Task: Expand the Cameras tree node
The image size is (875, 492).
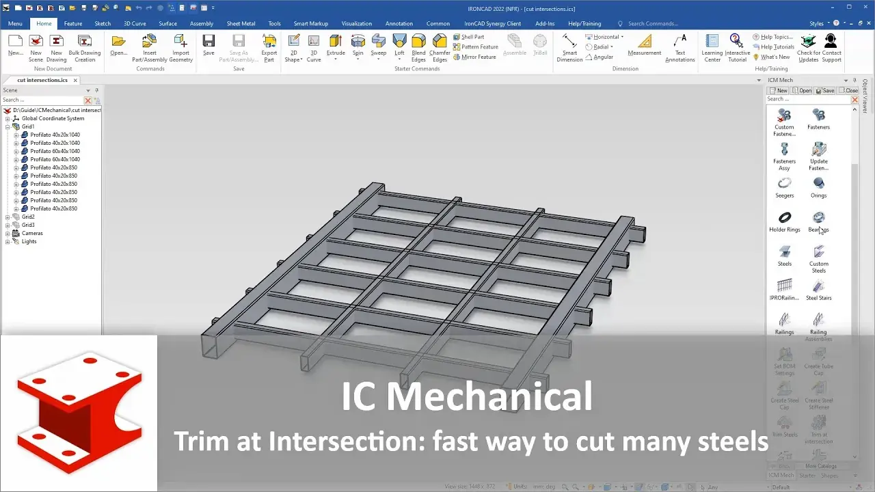Action: (x=8, y=234)
